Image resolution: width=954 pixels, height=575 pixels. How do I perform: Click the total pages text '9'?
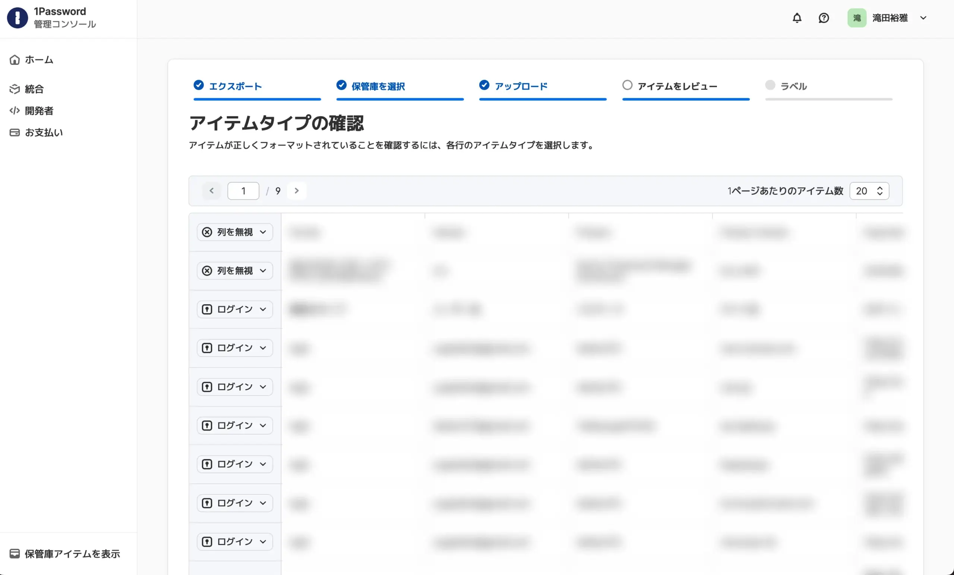pos(278,191)
